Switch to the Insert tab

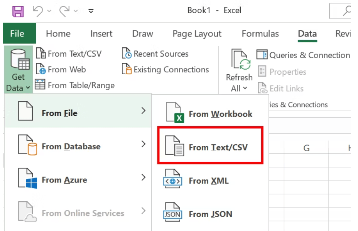pyautogui.click(x=101, y=34)
